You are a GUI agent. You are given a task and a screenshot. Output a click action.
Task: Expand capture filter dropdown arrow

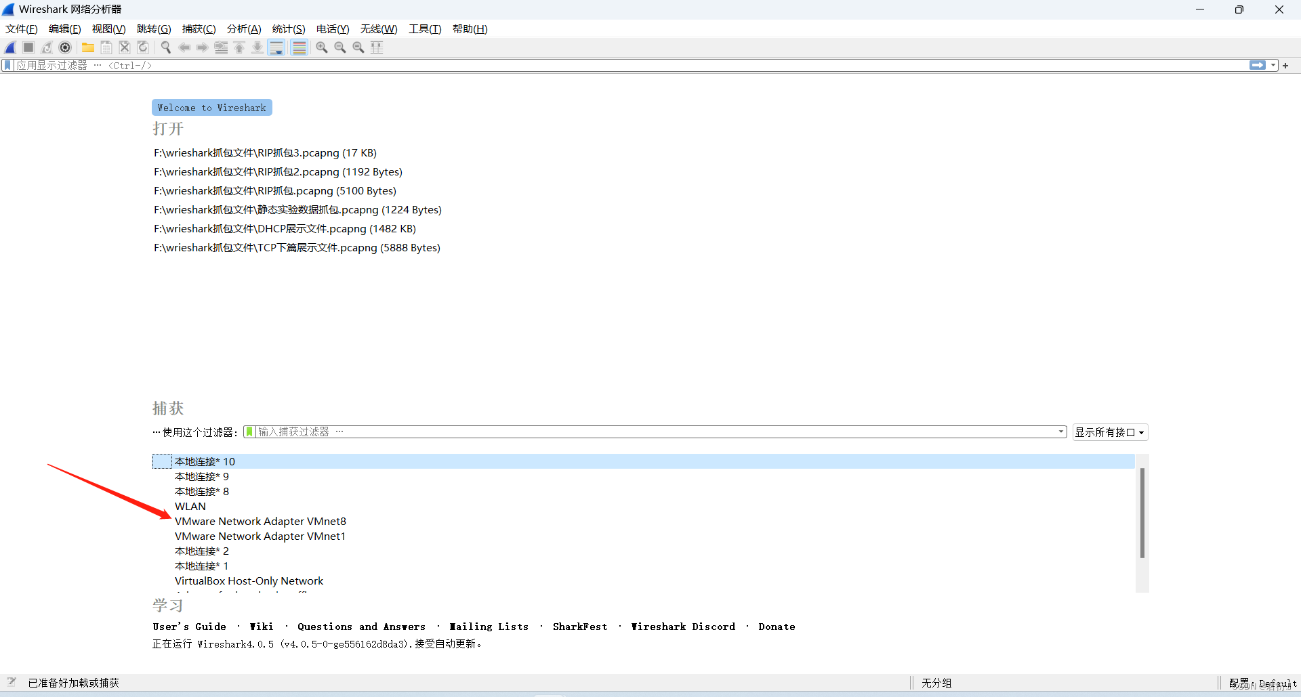pos(1061,432)
